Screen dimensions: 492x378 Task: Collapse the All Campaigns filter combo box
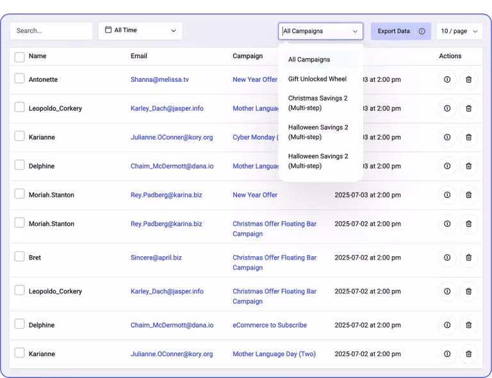point(320,31)
